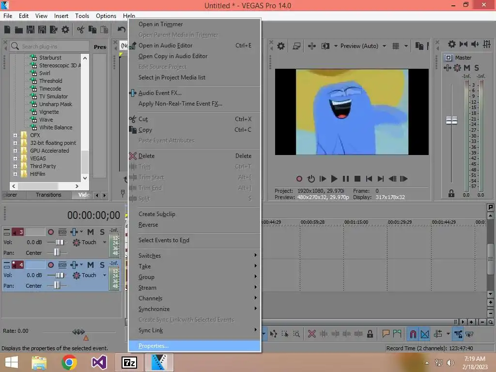Click Pause button in preview transport
The image size is (496, 372).
click(346, 179)
